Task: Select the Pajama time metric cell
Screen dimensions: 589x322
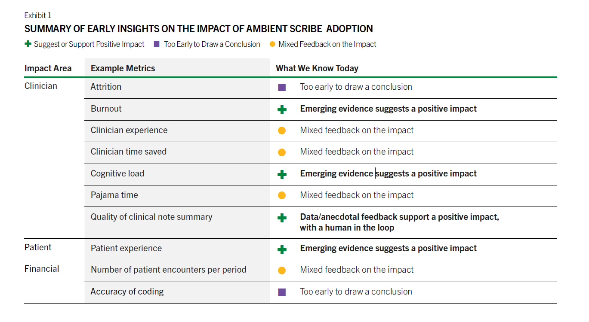Action: [x=114, y=195]
